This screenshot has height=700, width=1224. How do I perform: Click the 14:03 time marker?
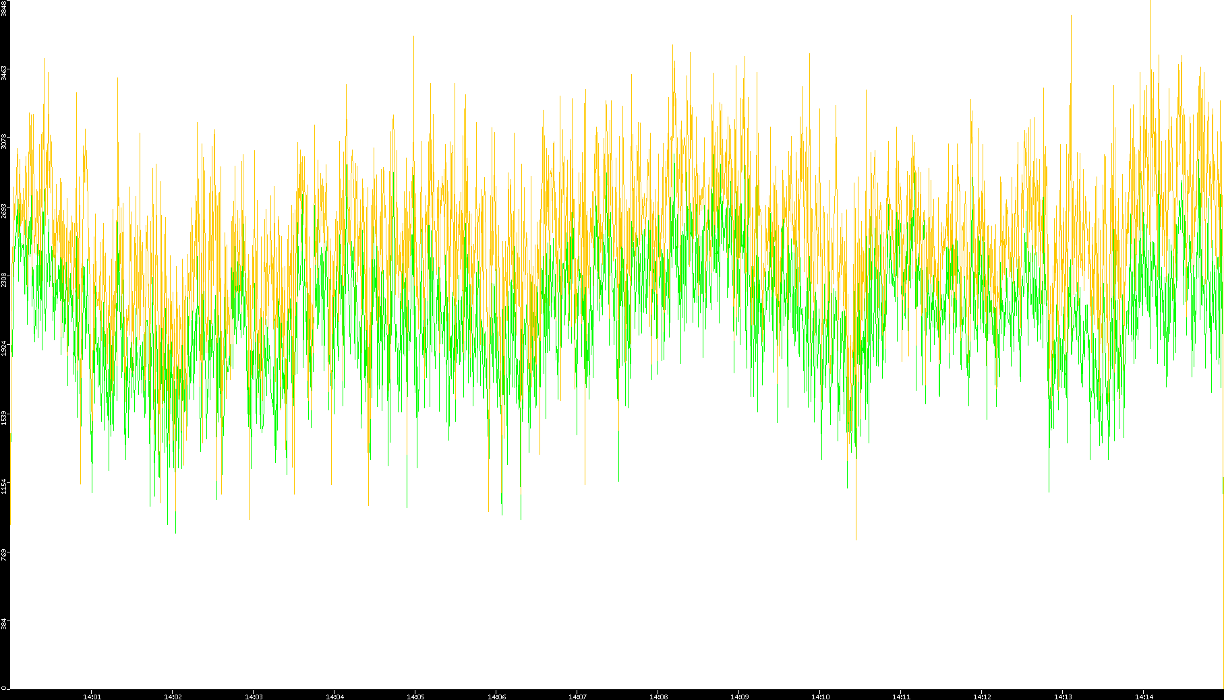(254, 697)
